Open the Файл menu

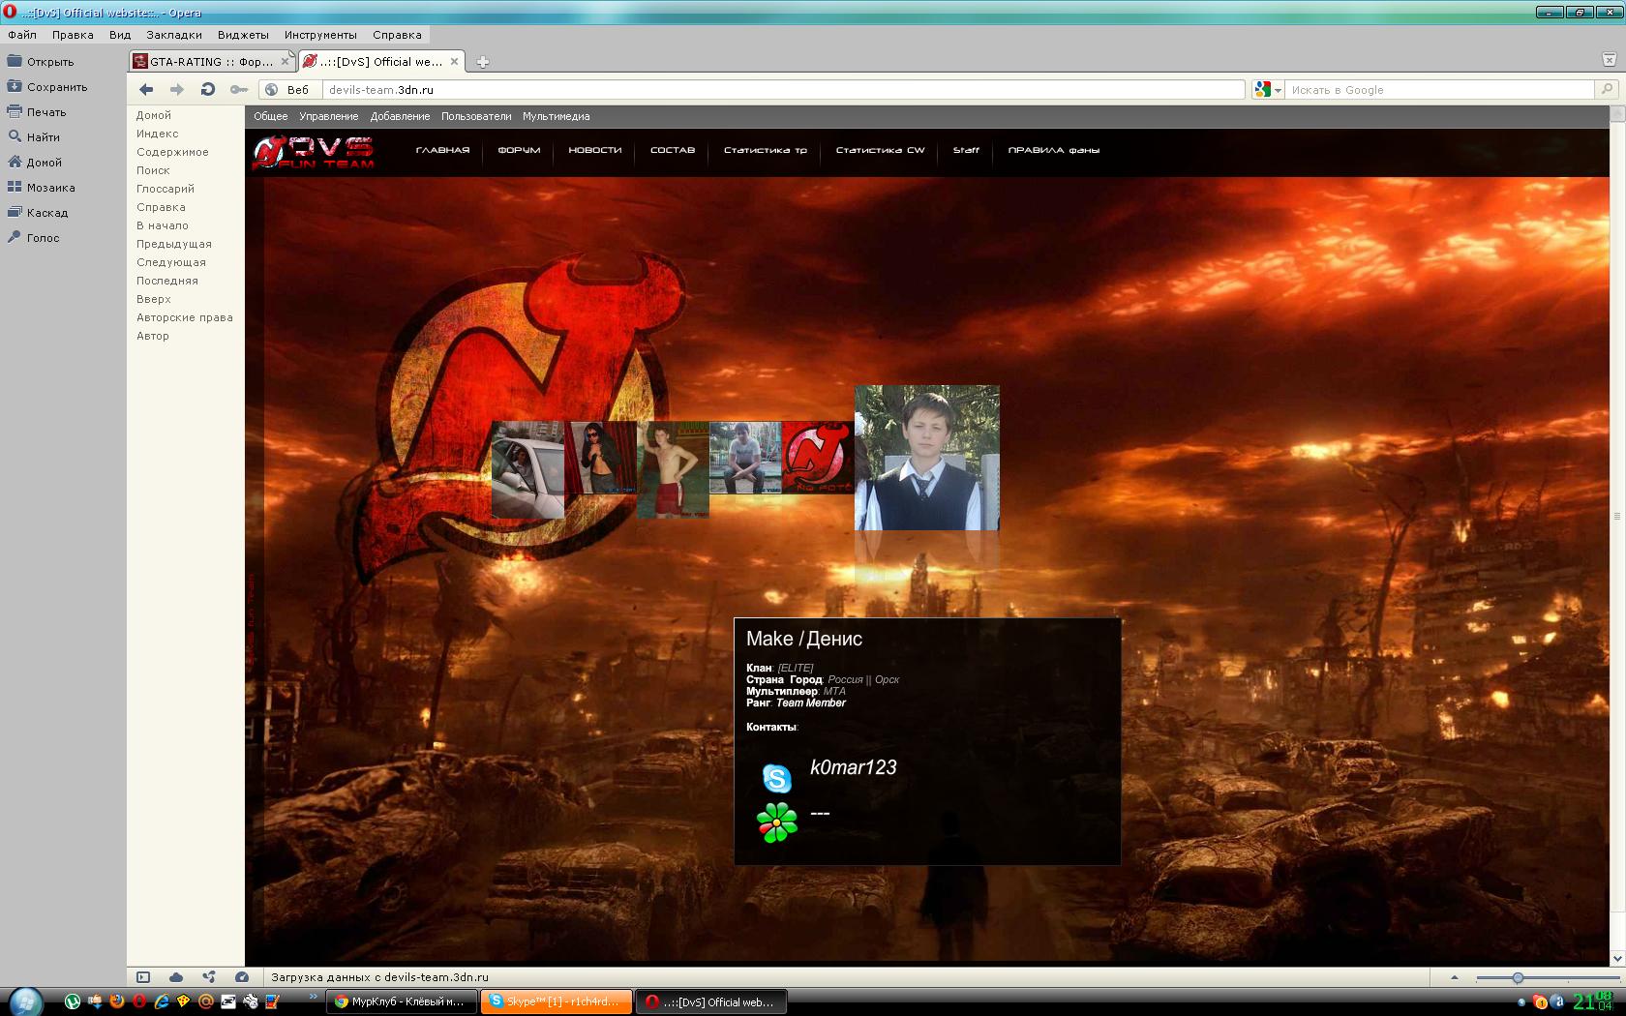click(22, 34)
